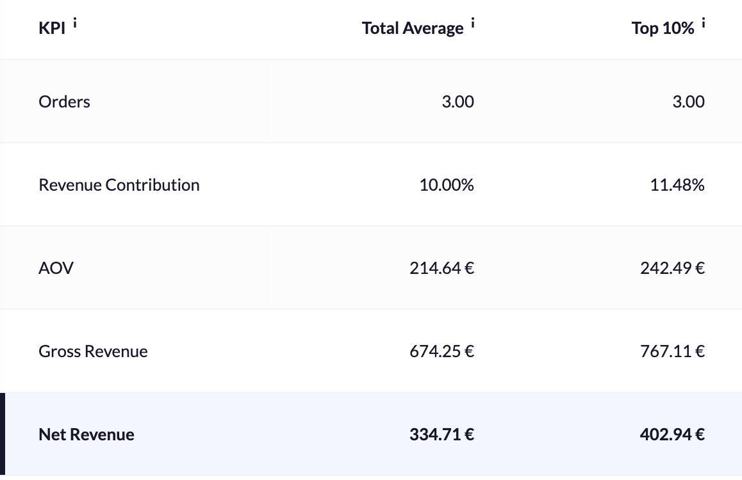
Task: Click the AOV average value 214.64 €
Action: pos(441,268)
